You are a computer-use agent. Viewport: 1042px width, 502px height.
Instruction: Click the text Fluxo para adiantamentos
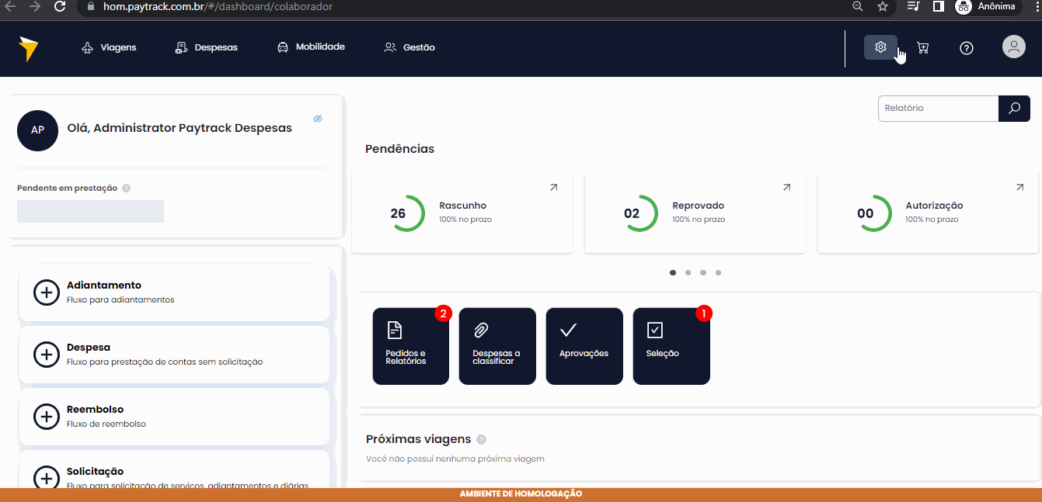tap(120, 299)
